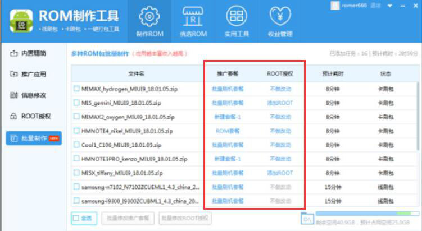Expand the title bar dropdown arrow
Image resolution: width=422 pixels, height=231 pixels.
pos(390,6)
